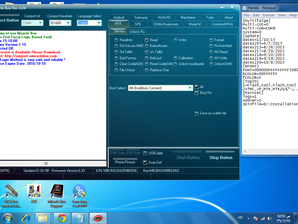Screen dimensions: 298x224
Task: Open the Comport Baudrate 921600 dropdown
Action: 68,23
